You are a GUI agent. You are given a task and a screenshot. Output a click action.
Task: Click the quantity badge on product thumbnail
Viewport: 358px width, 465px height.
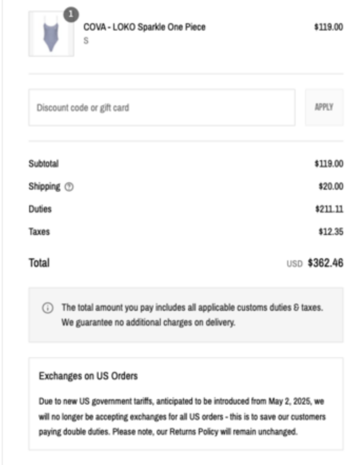pyautogui.click(x=71, y=14)
